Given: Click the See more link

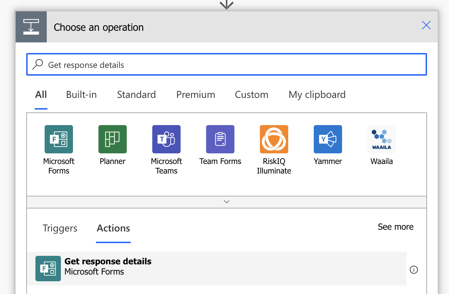Looking at the screenshot, I should tap(396, 227).
